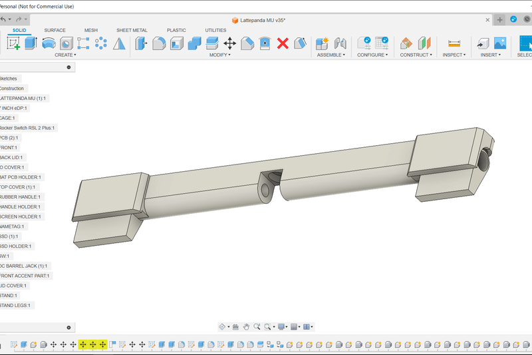Select RUBBER HANDLE:1 in the browser
This screenshot has width=532, height=355.
click(x=20, y=197)
